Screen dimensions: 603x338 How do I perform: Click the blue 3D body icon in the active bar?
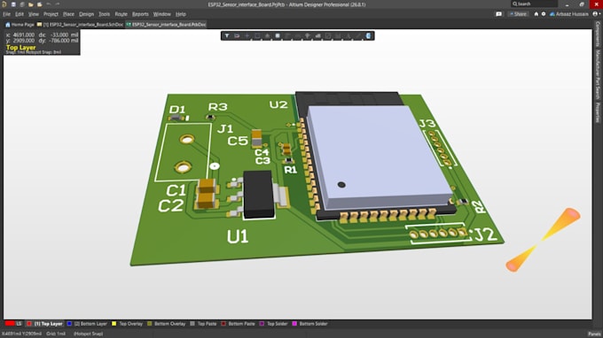click(368, 35)
